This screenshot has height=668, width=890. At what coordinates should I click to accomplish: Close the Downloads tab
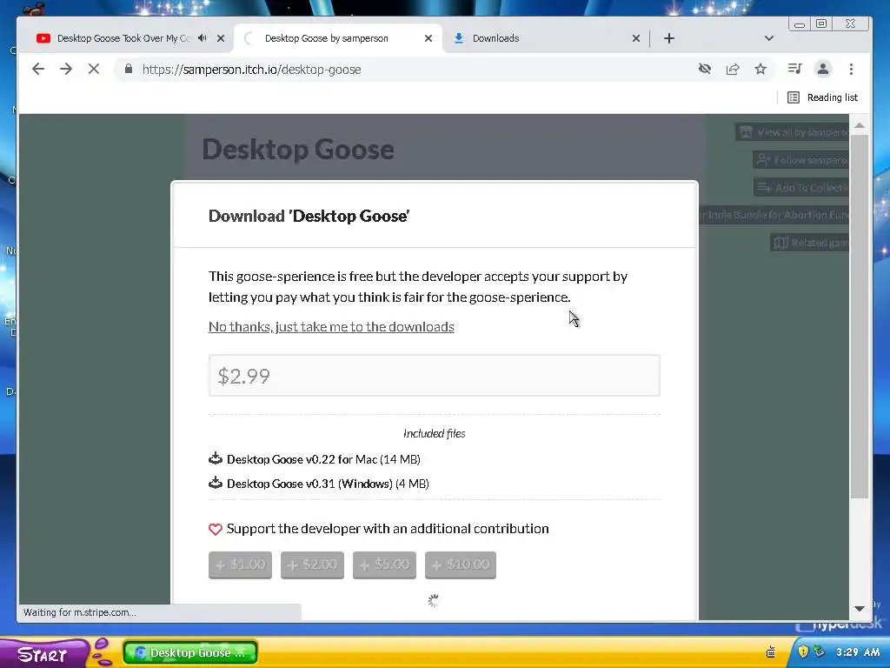pos(636,38)
